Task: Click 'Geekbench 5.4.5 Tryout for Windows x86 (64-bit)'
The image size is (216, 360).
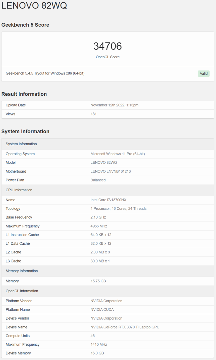Action: pos(45,73)
